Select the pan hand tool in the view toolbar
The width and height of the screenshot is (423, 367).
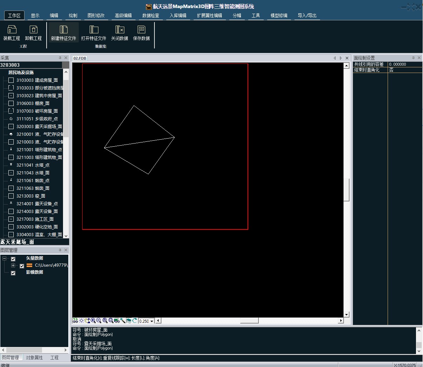[x=87, y=321]
